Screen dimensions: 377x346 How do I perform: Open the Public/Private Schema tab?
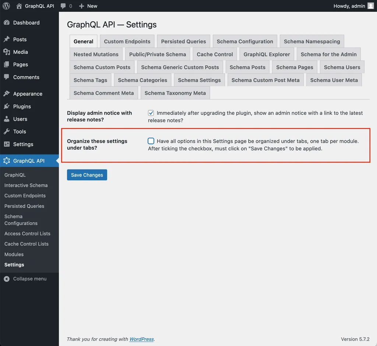[158, 55]
